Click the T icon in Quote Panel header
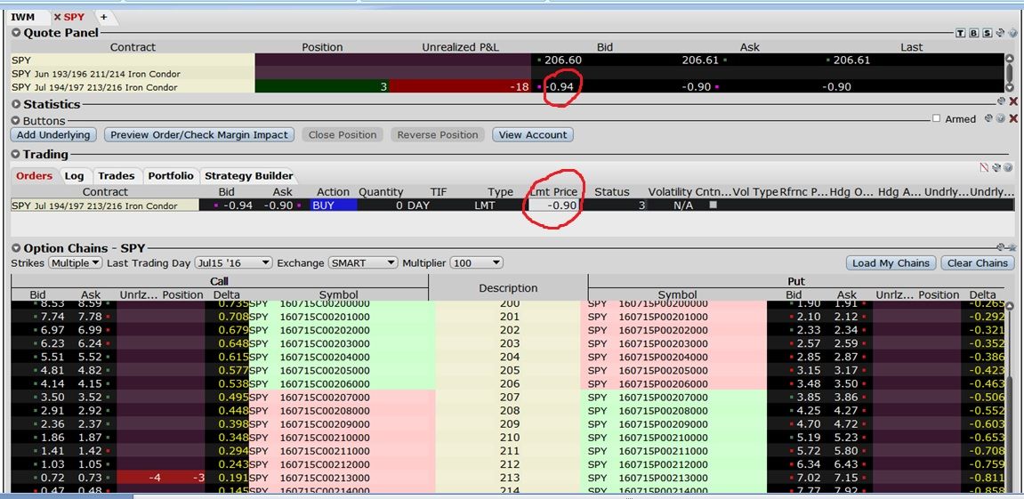The image size is (1024, 499). (x=961, y=33)
